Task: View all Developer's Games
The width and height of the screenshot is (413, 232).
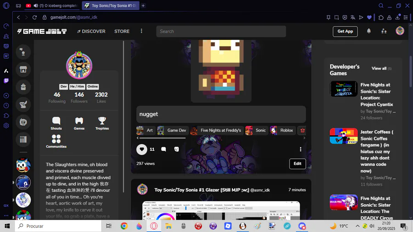Action: point(381,68)
